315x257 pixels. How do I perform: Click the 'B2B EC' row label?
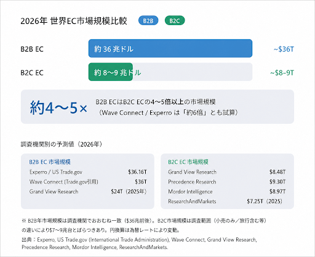32,49
